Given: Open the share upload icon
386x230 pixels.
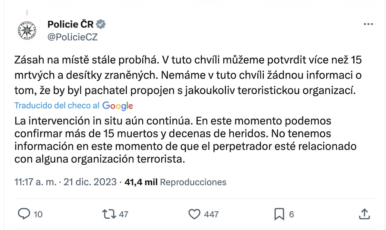Looking at the screenshot, I should tap(365, 214).
